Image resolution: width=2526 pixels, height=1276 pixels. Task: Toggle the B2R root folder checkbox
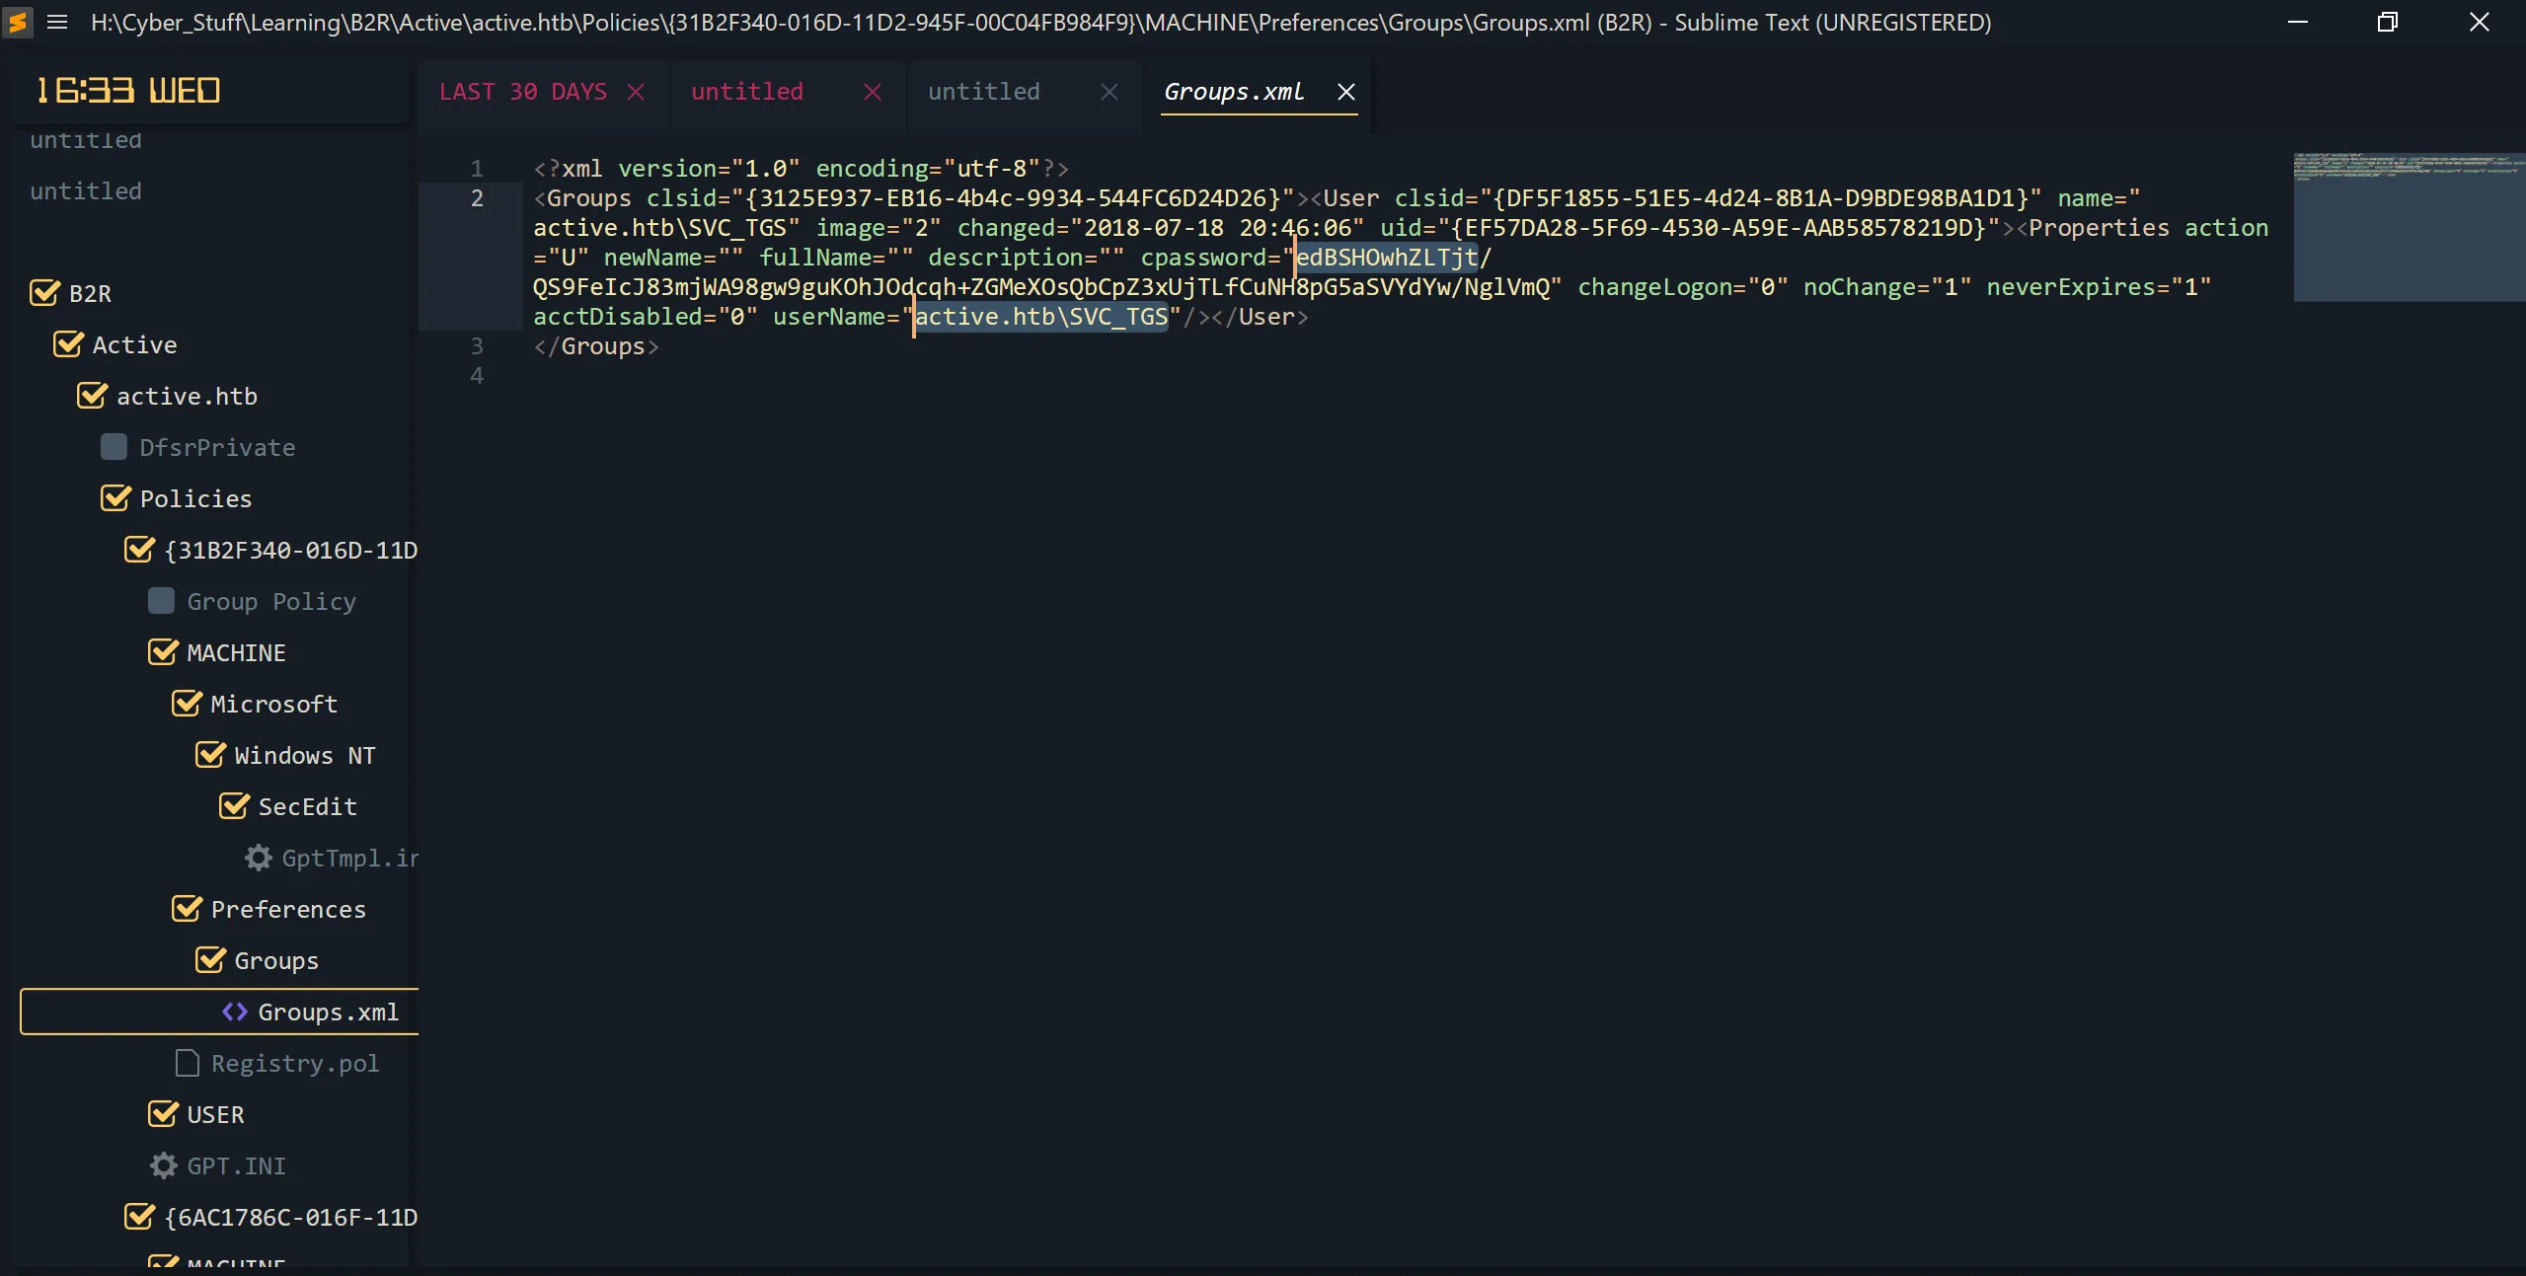(44, 293)
